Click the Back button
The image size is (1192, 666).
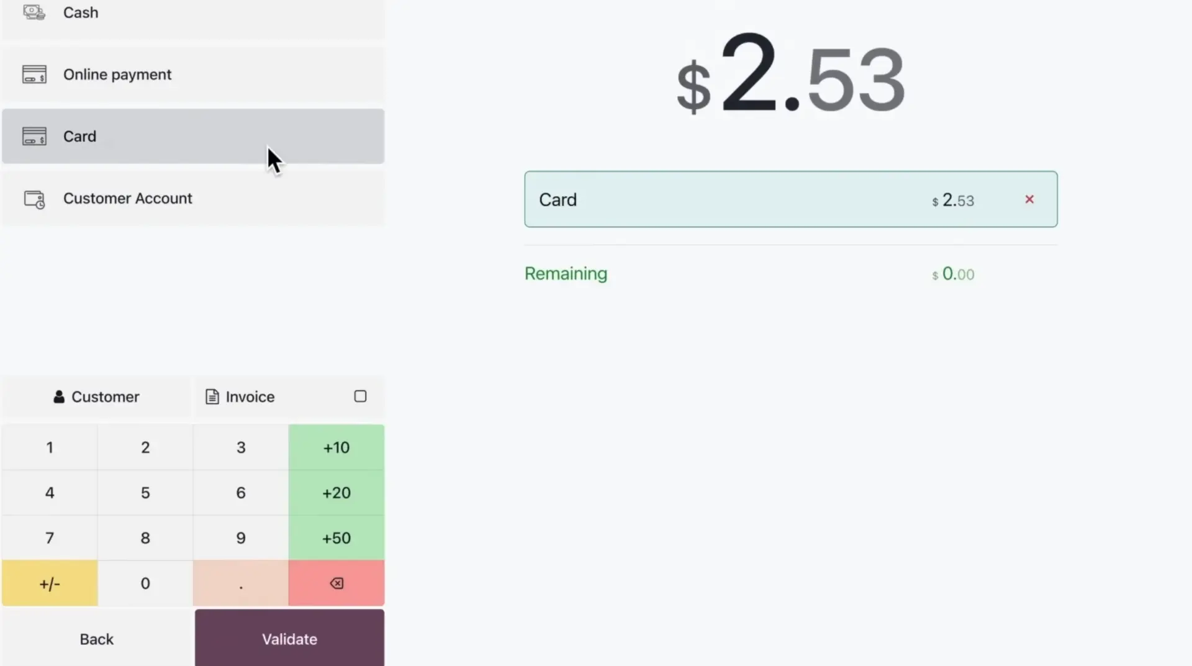pyautogui.click(x=96, y=639)
